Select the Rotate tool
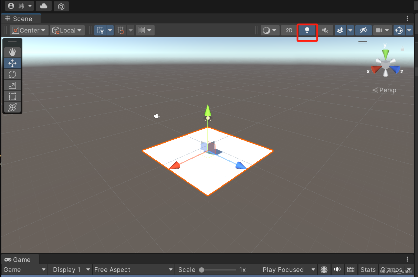The height and width of the screenshot is (277, 418). [12, 74]
